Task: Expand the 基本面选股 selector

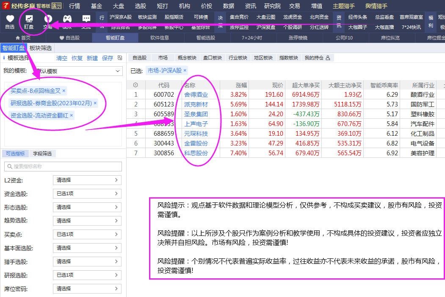Action: (x=87, y=248)
